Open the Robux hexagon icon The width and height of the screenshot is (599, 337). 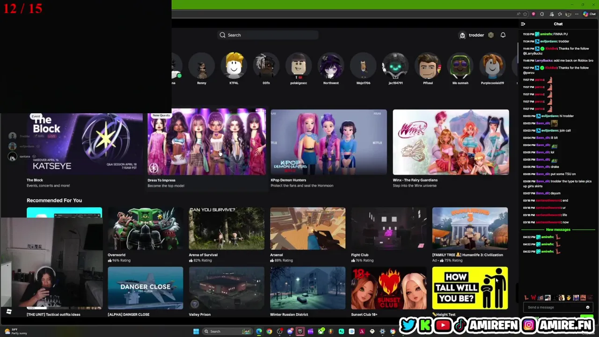491,35
